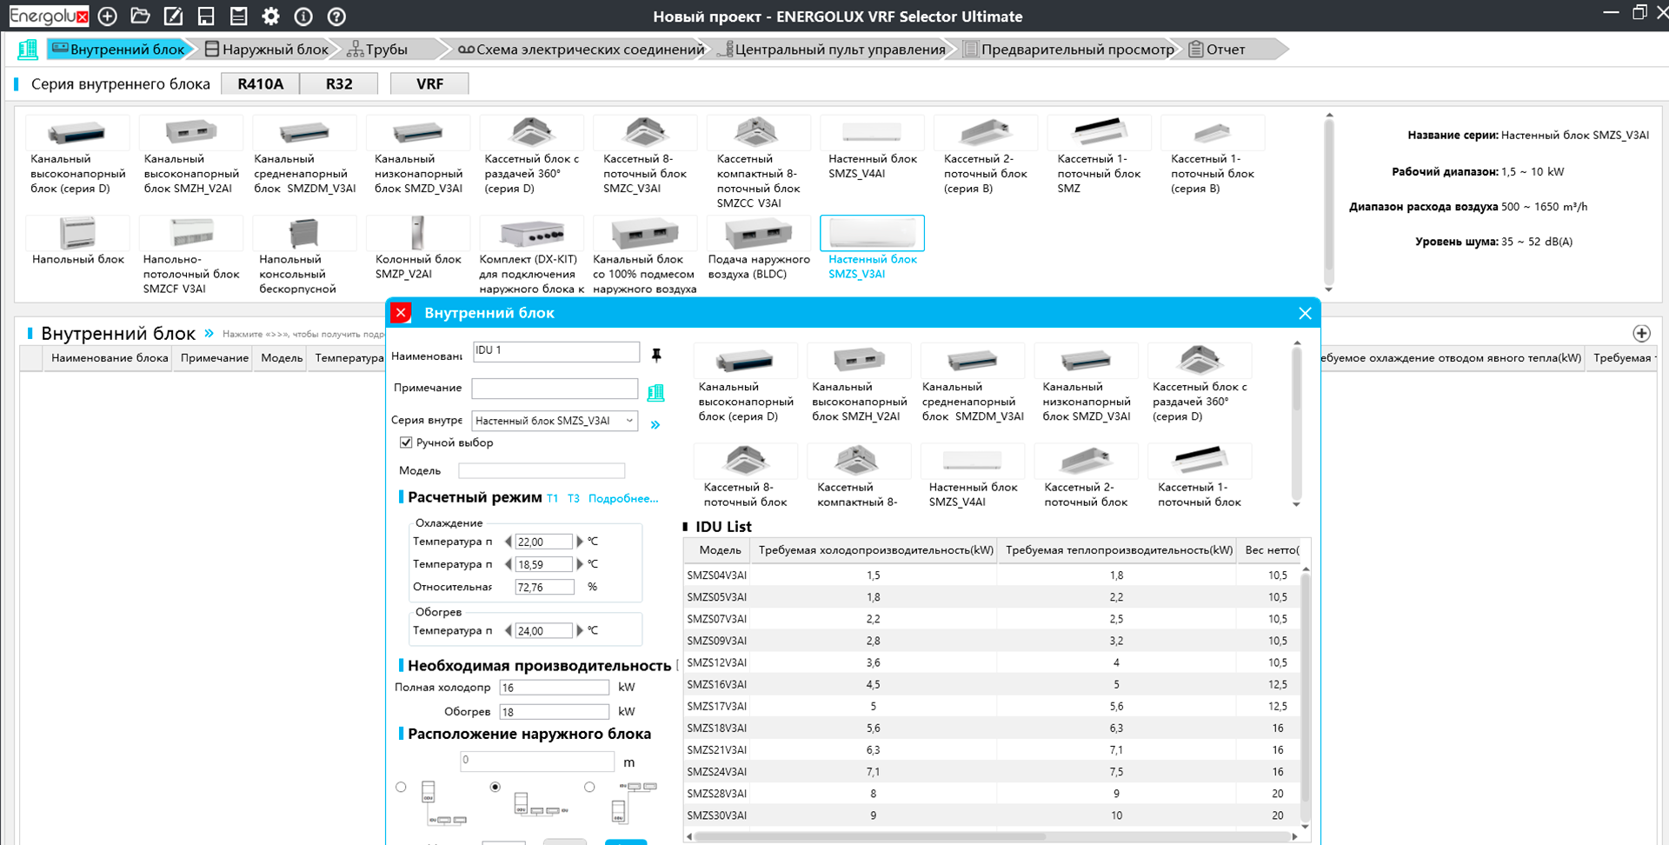Select the R32 refrigerant button
The height and width of the screenshot is (845, 1669).
(339, 83)
